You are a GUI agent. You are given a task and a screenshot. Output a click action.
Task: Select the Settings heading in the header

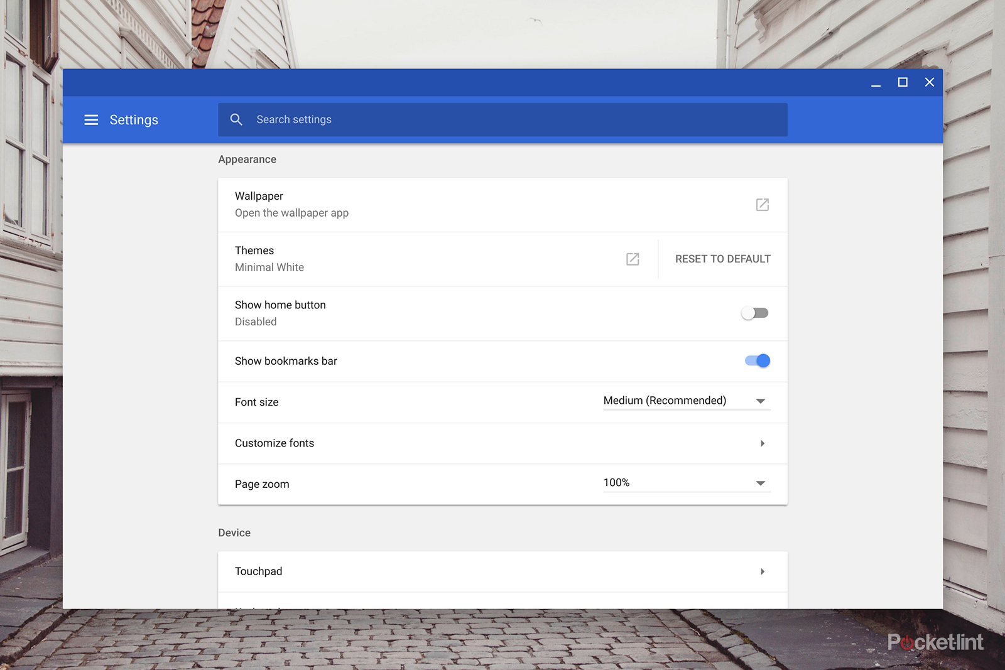pos(134,119)
